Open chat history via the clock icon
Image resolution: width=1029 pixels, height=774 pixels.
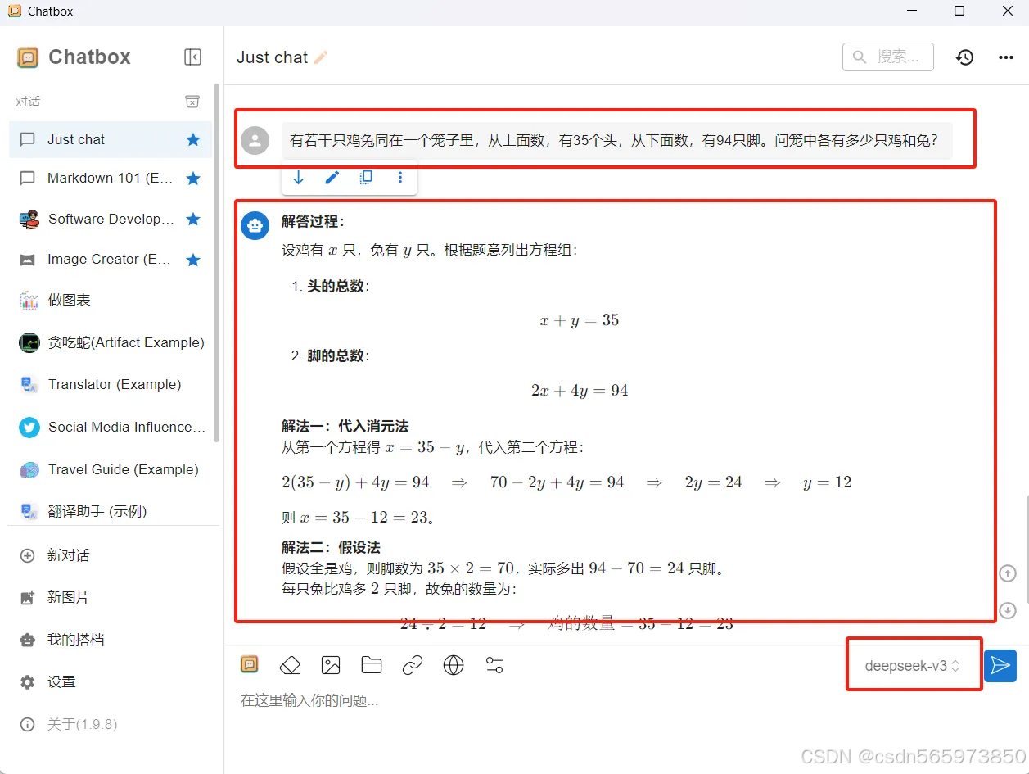(x=964, y=57)
